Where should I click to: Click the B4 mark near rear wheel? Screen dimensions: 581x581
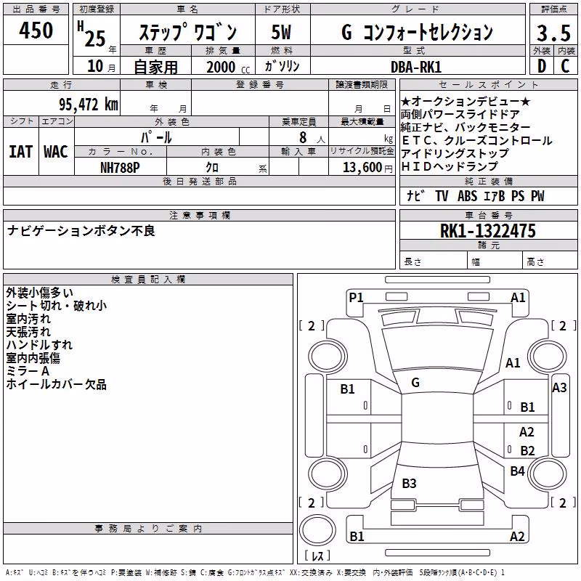tap(517, 471)
